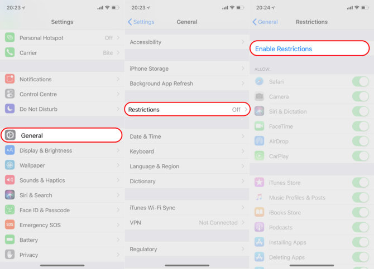This screenshot has width=374, height=269.
Task: Open Language & Region settings
Action: tap(187, 166)
